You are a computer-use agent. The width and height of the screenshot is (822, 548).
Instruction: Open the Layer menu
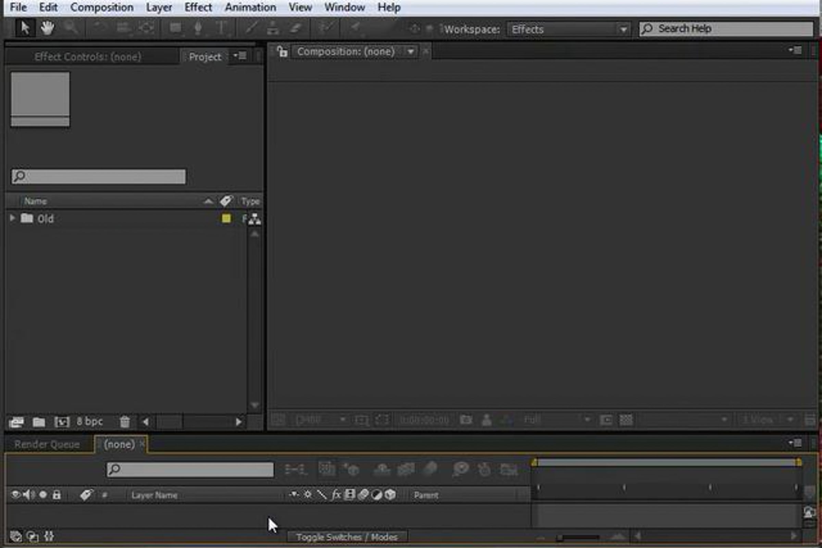pos(159,7)
